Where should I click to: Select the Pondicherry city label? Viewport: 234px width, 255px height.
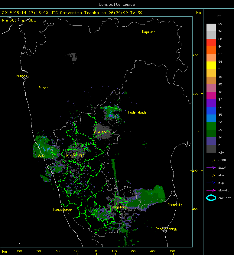(166, 229)
